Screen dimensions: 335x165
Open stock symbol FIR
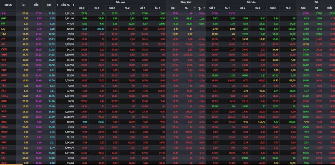(3, 24)
